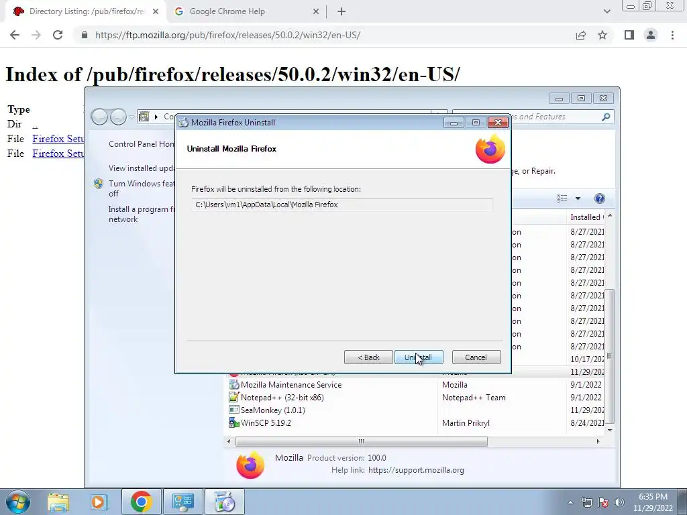The image size is (687, 515).
Task: Reload the Chrome page
Action: tap(58, 35)
